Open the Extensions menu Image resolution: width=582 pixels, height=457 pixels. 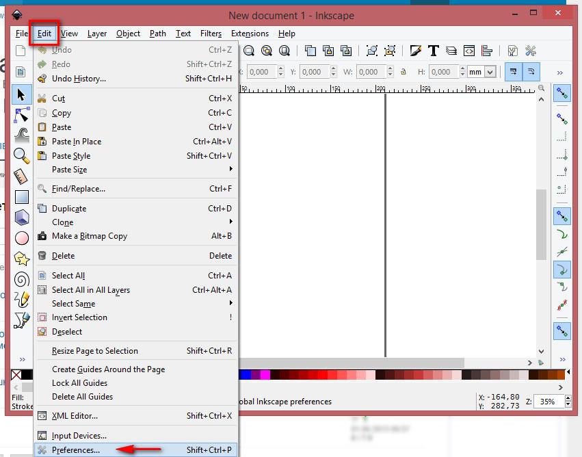[x=250, y=34]
